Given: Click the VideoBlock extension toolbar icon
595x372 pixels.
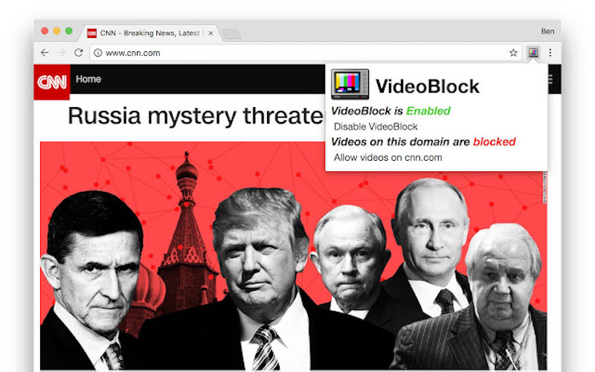Looking at the screenshot, I should [x=533, y=53].
